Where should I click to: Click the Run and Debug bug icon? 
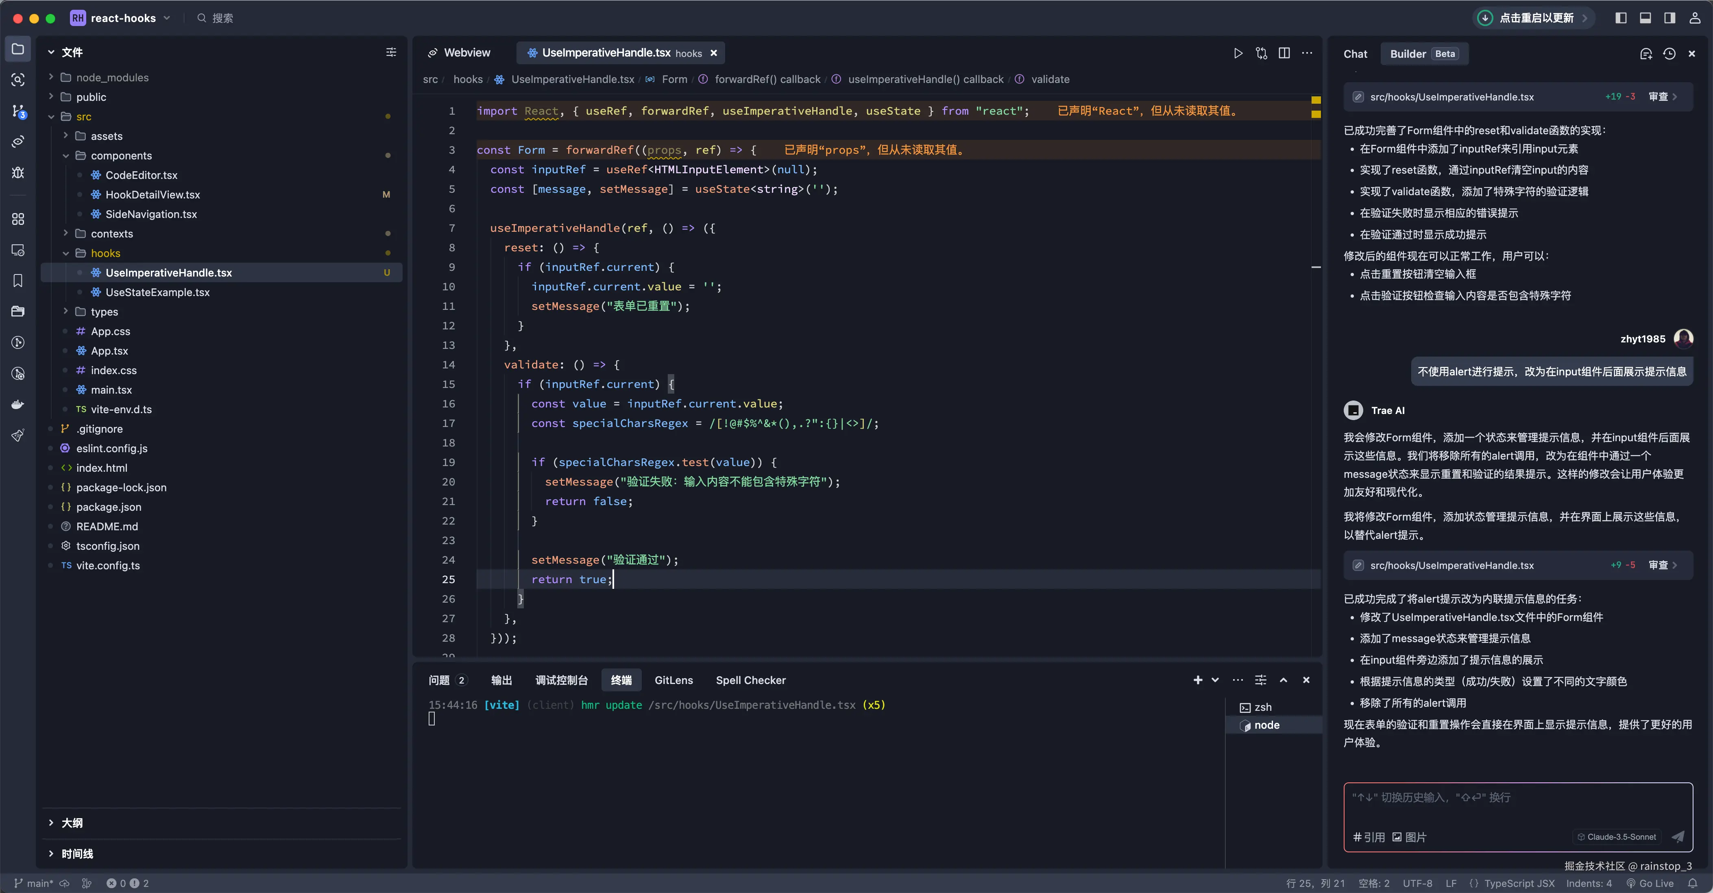(x=18, y=173)
